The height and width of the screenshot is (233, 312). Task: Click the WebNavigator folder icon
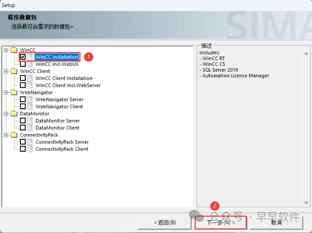coord(14,92)
